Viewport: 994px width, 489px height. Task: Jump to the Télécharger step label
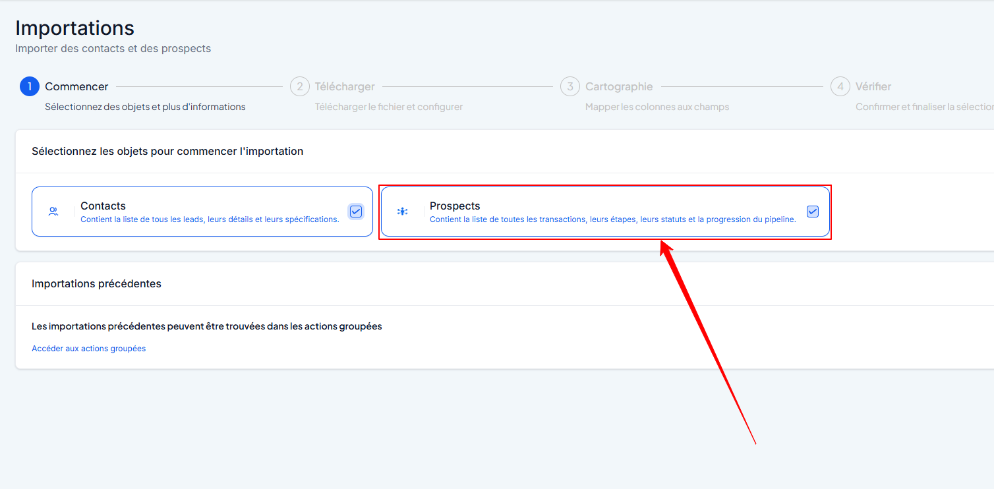coord(345,86)
